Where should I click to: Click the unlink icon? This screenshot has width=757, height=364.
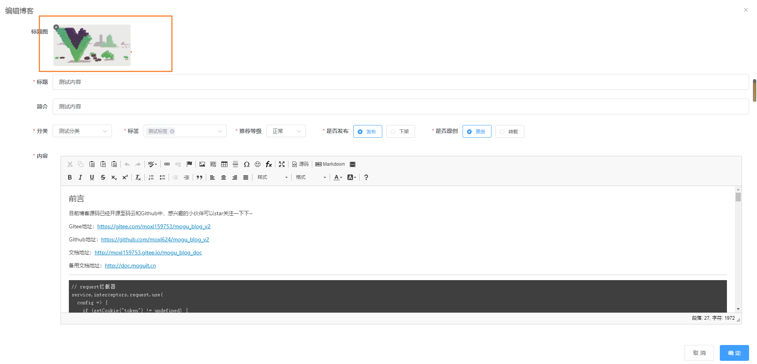tap(178, 164)
